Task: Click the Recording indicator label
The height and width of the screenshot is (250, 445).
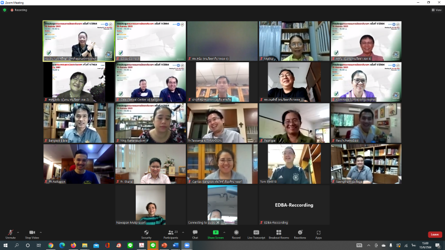Action: click(x=21, y=10)
